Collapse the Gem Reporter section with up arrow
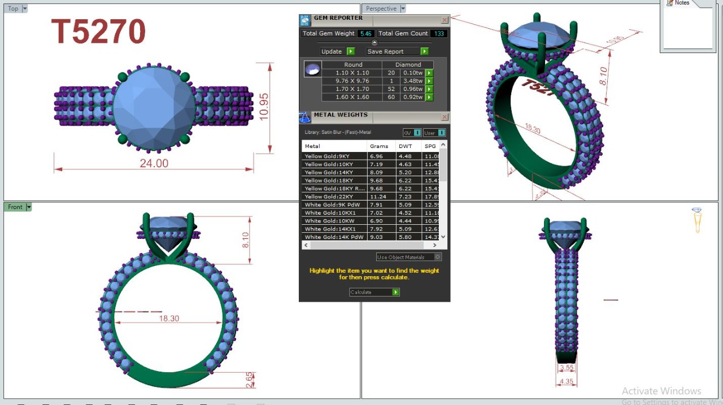 pos(374,43)
